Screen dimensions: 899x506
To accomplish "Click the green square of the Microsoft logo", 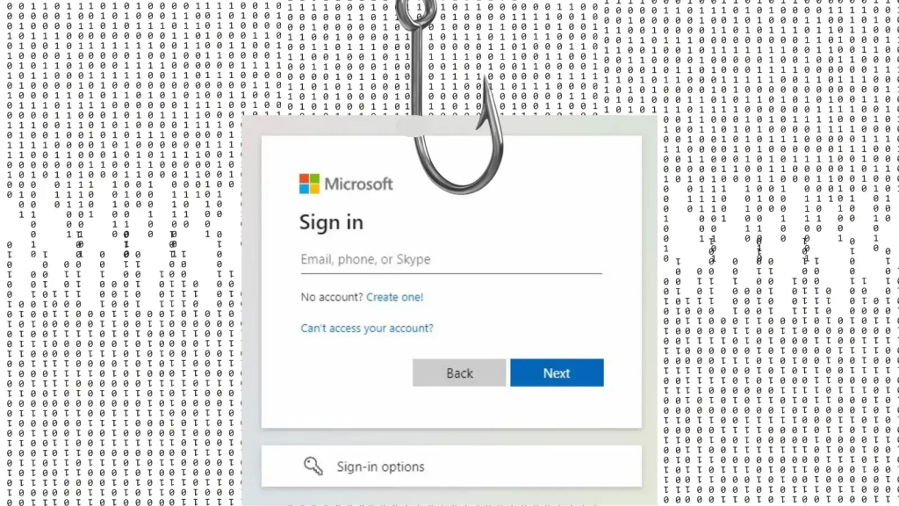I will click(315, 178).
